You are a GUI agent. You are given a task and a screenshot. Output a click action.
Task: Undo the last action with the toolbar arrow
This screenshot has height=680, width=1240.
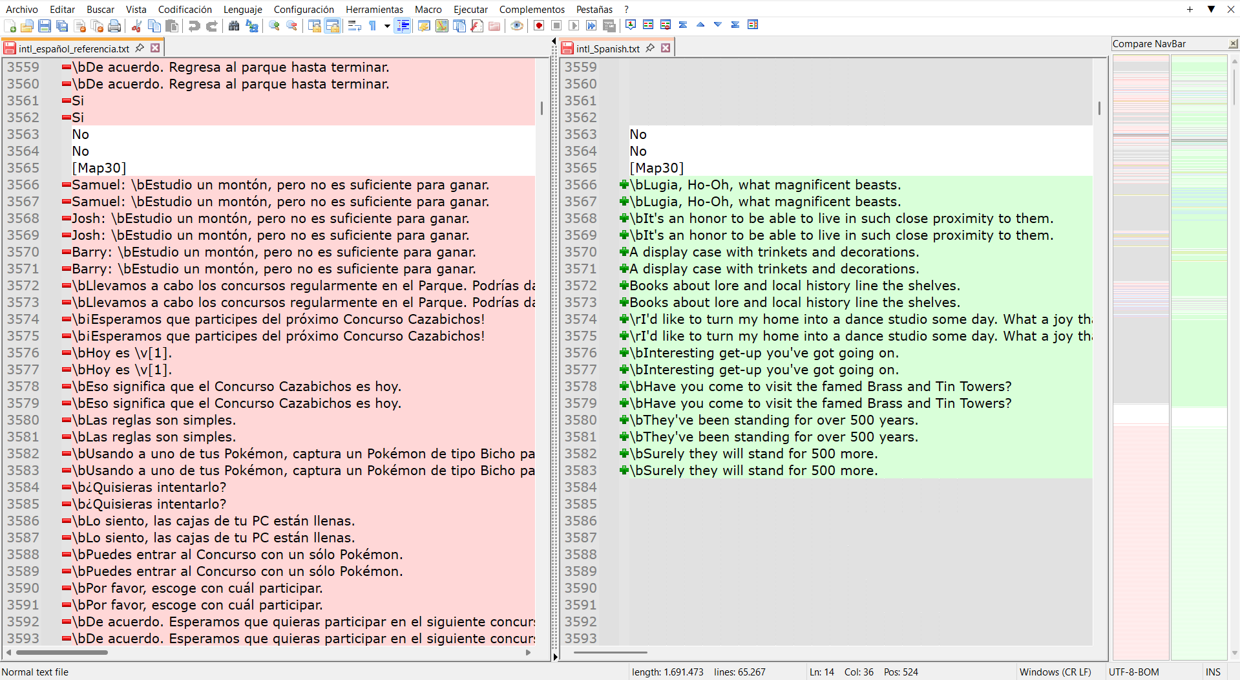[x=194, y=26]
